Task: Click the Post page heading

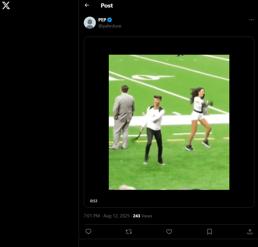Action: pyautogui.click(x=107, y=5)
